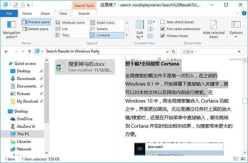Click the Add columns icon
Screen dimensions: 248x163
coord(151,29)
